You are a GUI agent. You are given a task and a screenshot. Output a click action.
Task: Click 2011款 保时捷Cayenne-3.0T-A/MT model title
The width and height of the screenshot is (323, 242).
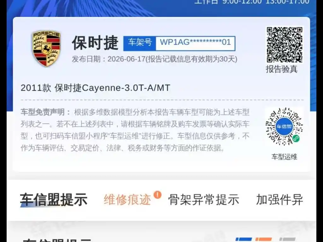click(95, 88)
